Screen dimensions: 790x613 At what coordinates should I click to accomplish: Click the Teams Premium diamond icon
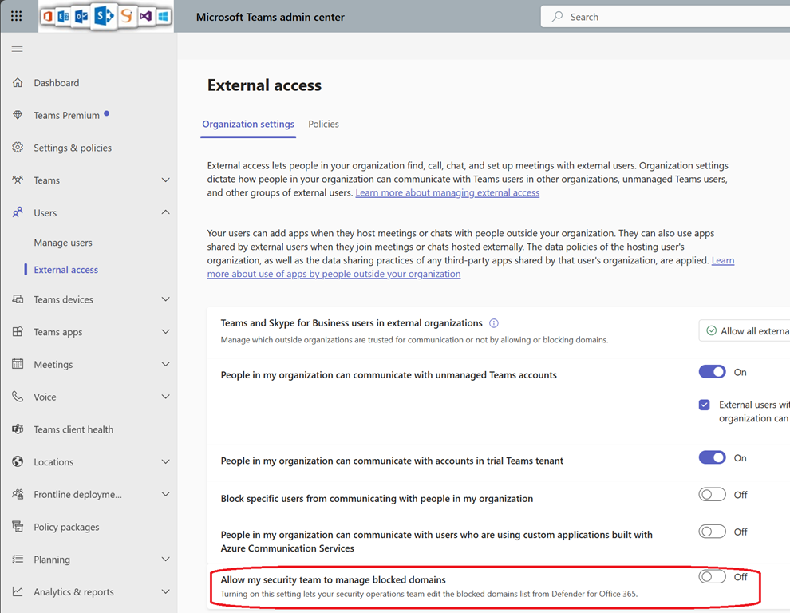click(x=18, y=116)
